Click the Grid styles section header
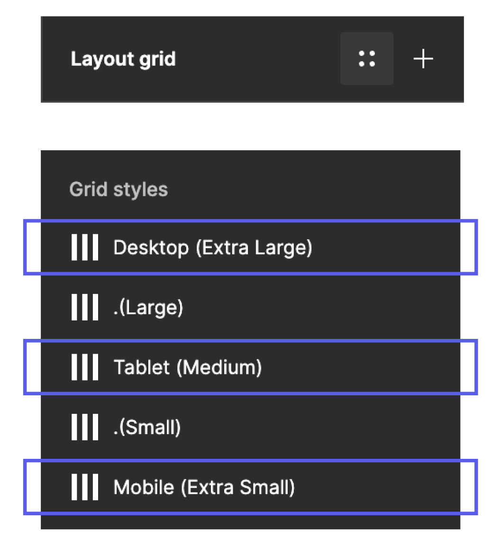This screenshot has width=491, height=547. coord(118,189)
